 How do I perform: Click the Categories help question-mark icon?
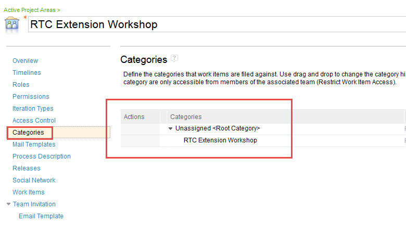click(x=175, y=58)
